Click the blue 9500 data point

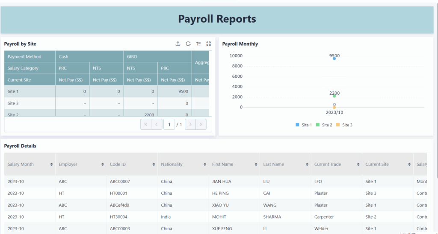[x=334, y=58]
